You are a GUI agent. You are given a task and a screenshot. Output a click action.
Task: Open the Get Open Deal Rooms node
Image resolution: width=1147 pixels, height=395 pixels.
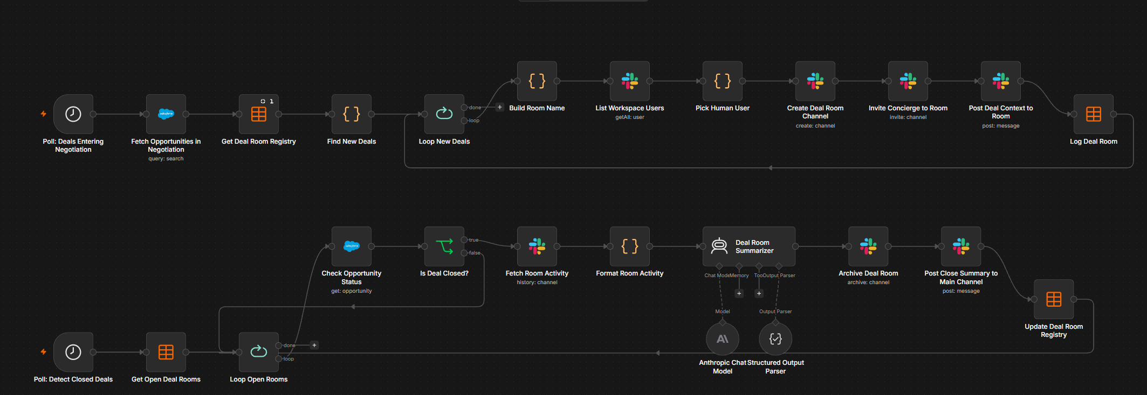[x=166, y=352]
